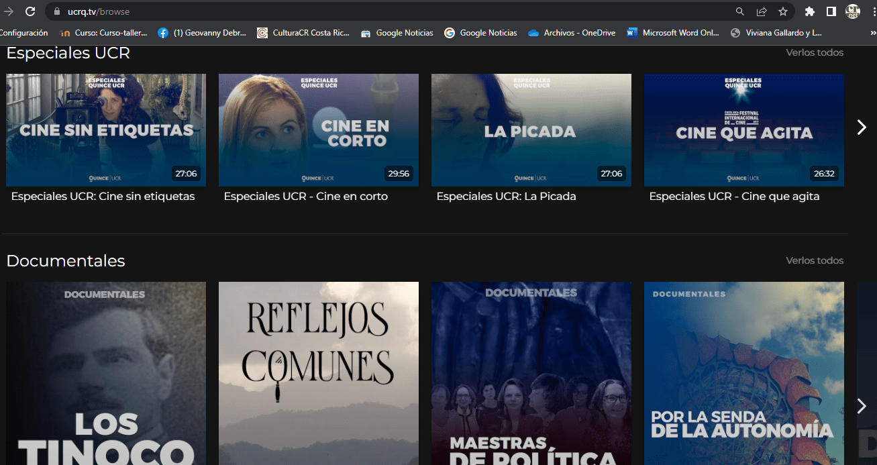Toggle the browser side panel icon
877x465 pixels.
click(831, 11)
